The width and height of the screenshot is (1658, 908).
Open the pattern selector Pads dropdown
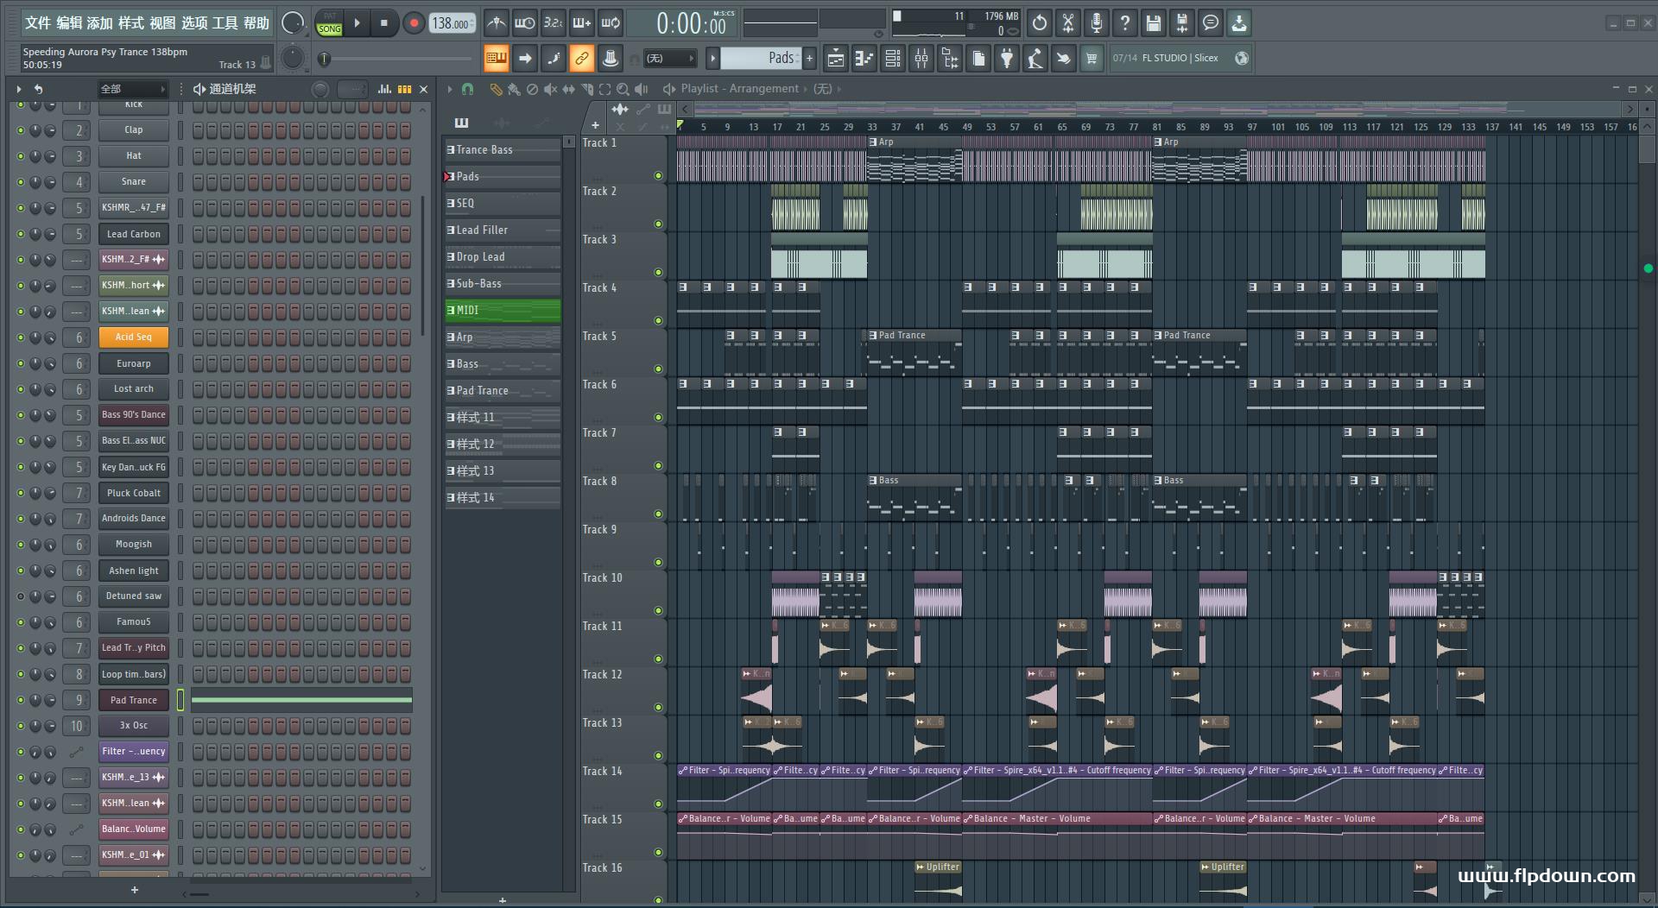(760, 58)
